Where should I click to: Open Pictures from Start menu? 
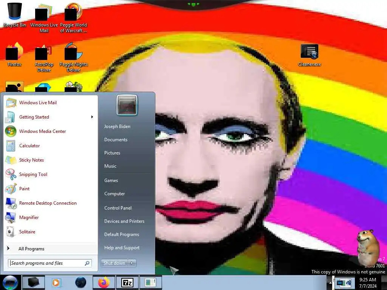[112, 153]
